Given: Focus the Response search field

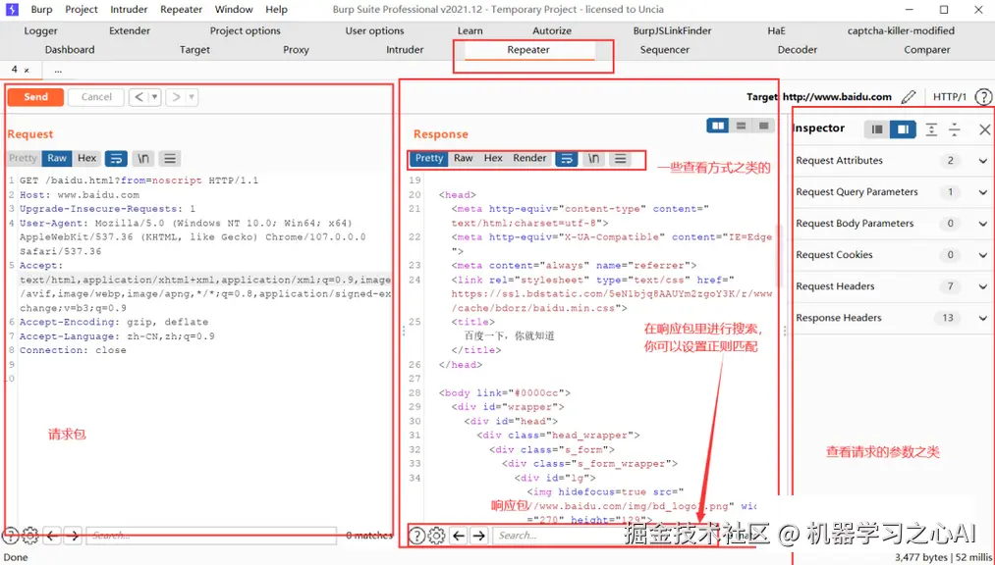Looking at the screenshot, I should point(604,536).
